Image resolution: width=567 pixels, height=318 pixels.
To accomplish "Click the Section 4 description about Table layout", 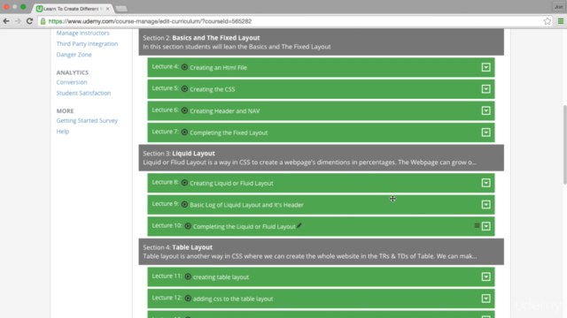I will [x=309, y=256].
